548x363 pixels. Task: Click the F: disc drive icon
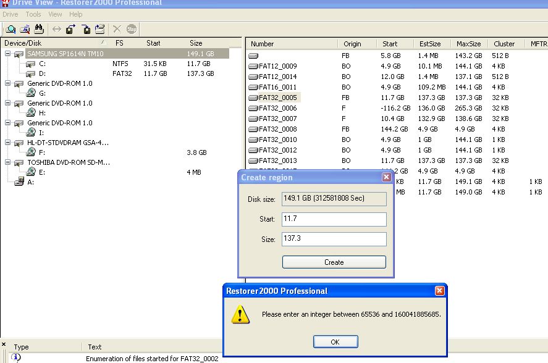pos(31,152)
